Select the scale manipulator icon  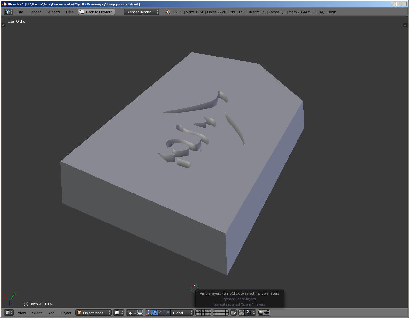click(167, 313)
